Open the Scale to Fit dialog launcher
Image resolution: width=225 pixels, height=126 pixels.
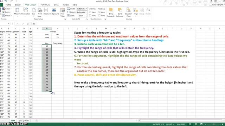click(87, 19)
